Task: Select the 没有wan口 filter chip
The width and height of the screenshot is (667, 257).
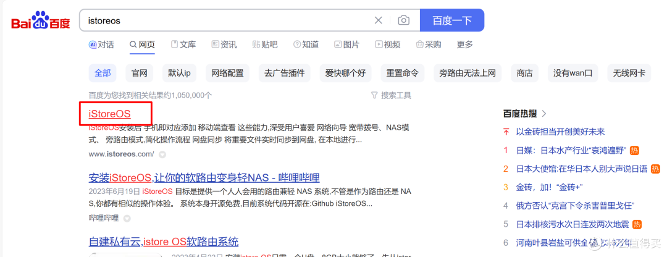Action: click(573, 73)
